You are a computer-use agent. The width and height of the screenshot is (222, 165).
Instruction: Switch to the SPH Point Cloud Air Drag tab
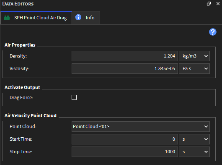click(36, 18)
